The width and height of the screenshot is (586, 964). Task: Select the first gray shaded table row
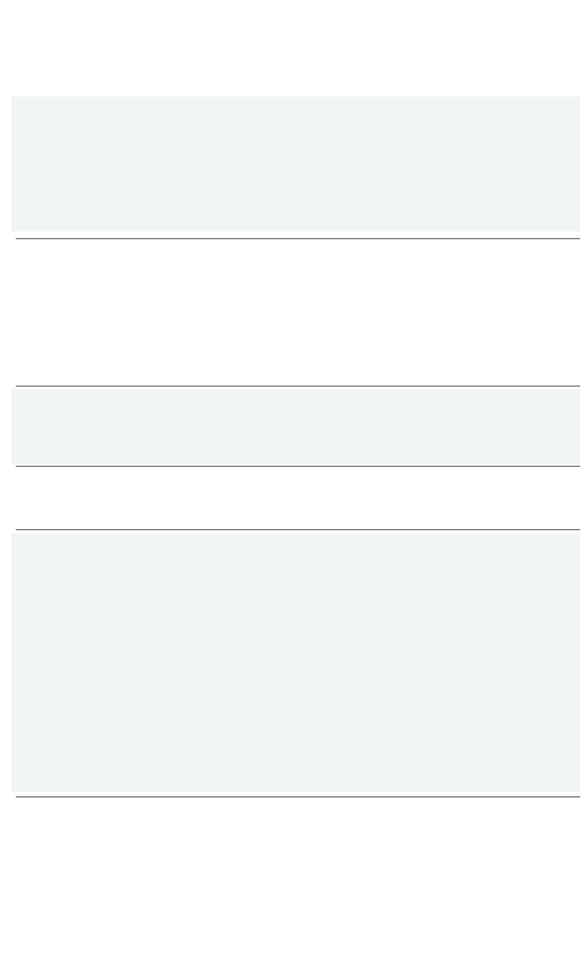[x=296, y=164]
